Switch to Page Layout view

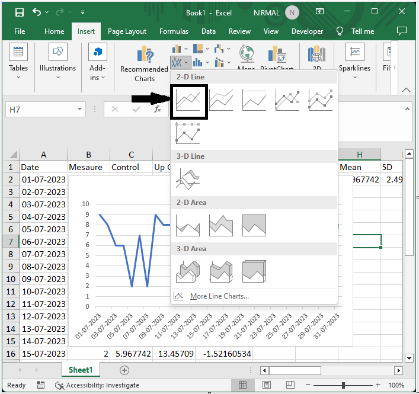click(x=267, y=385)
